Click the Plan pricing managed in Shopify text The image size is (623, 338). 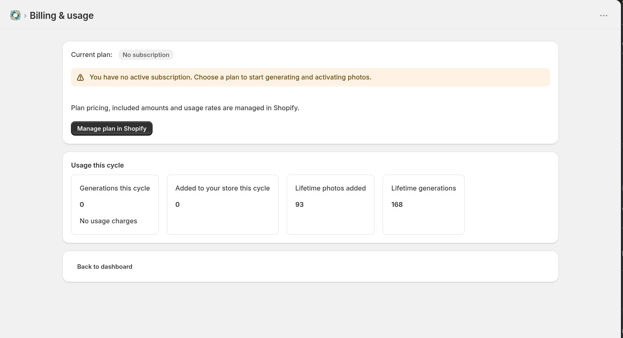pos(185,108)
